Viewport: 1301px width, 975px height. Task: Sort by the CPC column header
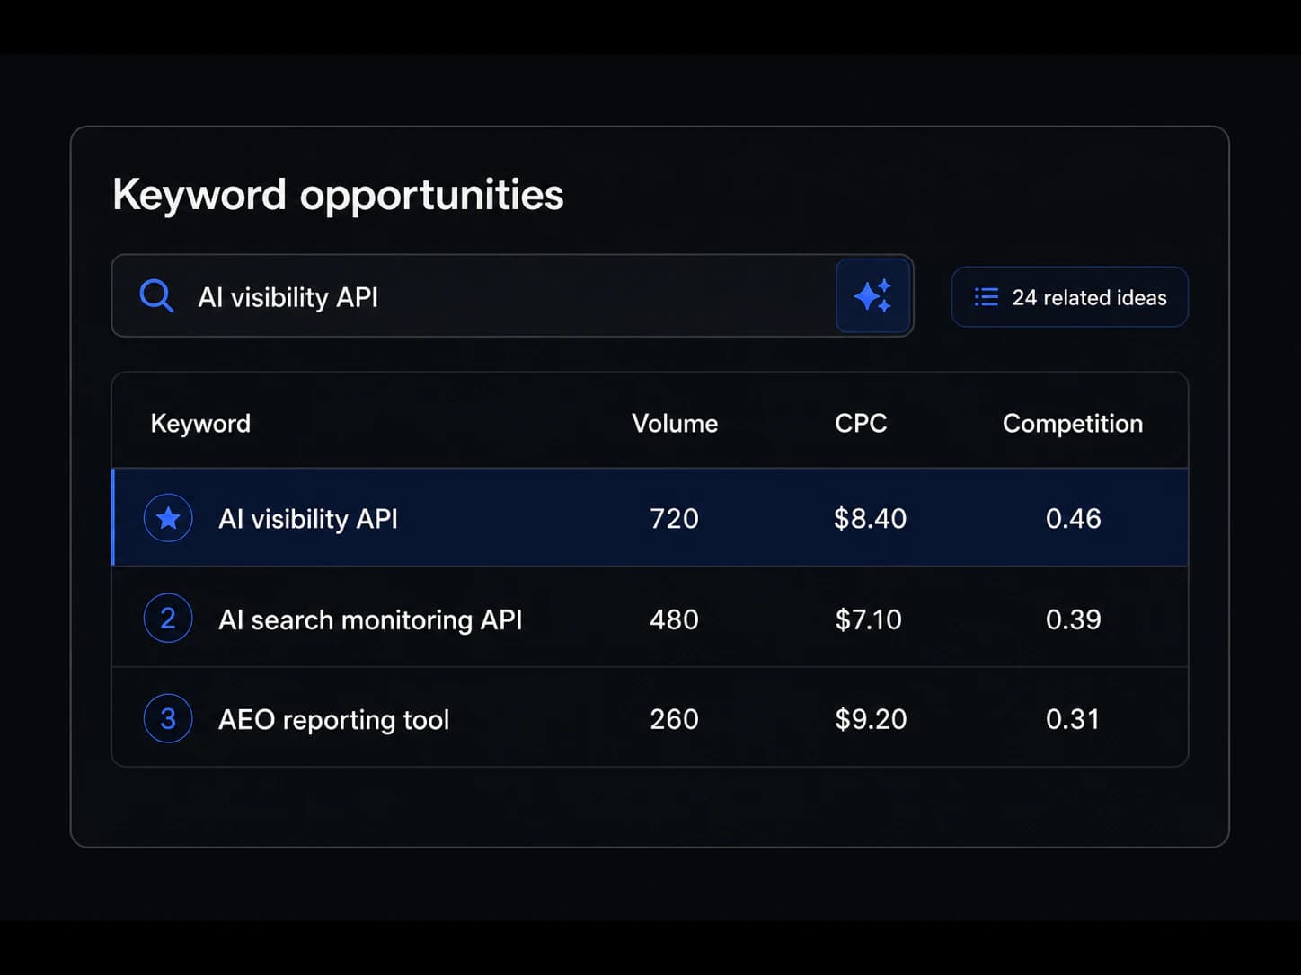[x=861, y=423]
